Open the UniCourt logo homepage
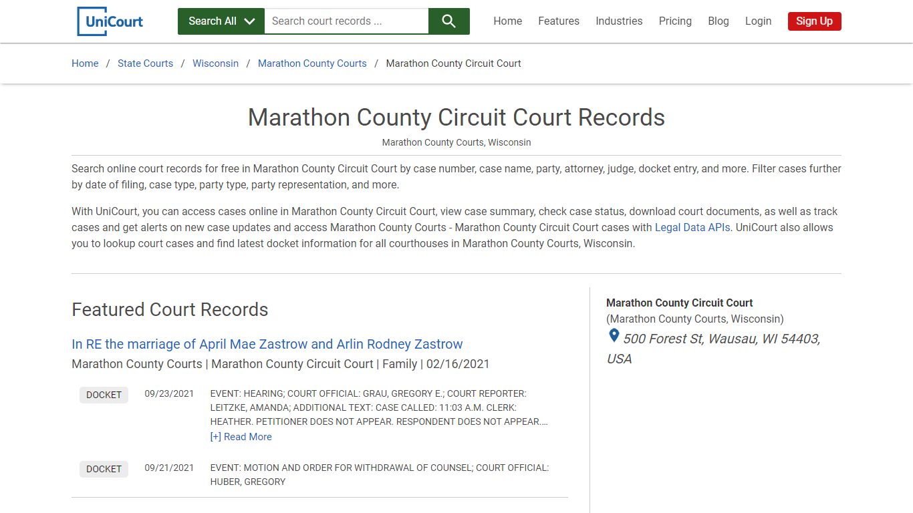 (x=110, y=21)
